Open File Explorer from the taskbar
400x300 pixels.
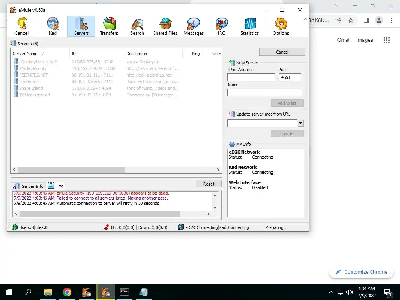coord(48,292)
